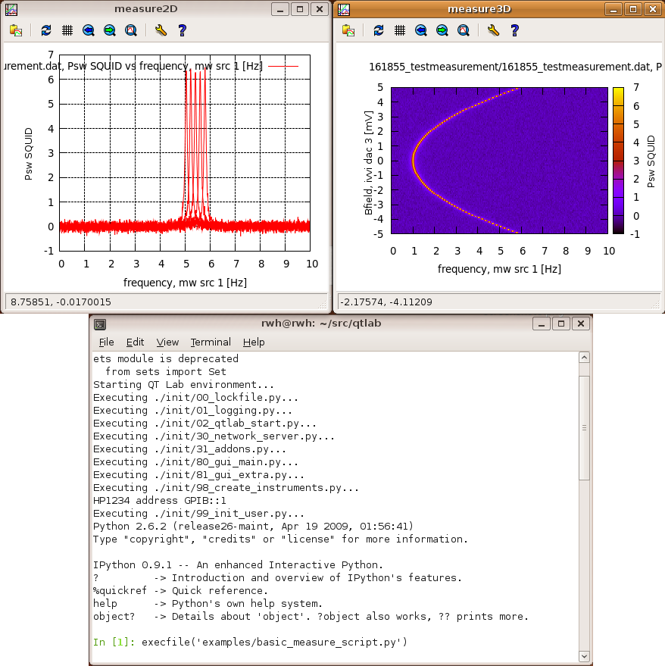This screenshot has width=665, height=666.
Task: Replot the graph in measure3D window
Action: pos(379,30)
